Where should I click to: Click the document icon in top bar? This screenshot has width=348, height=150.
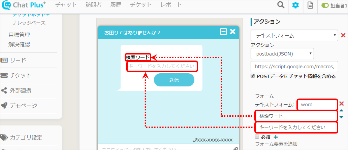pyautogui.click(x=310, y=5)
